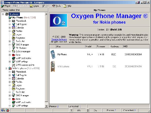This screenshot has width=151, height=113.
Task: Expand EMS Manager under Wife's phone
Action: tap(10, 95)
